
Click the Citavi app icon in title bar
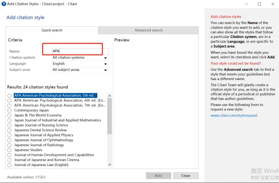coord(4,4)
